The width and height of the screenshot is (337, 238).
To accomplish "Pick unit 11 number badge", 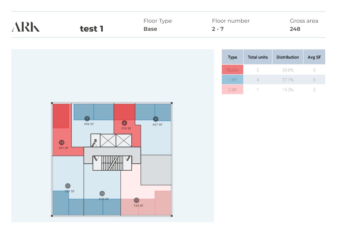I will 68,186.
